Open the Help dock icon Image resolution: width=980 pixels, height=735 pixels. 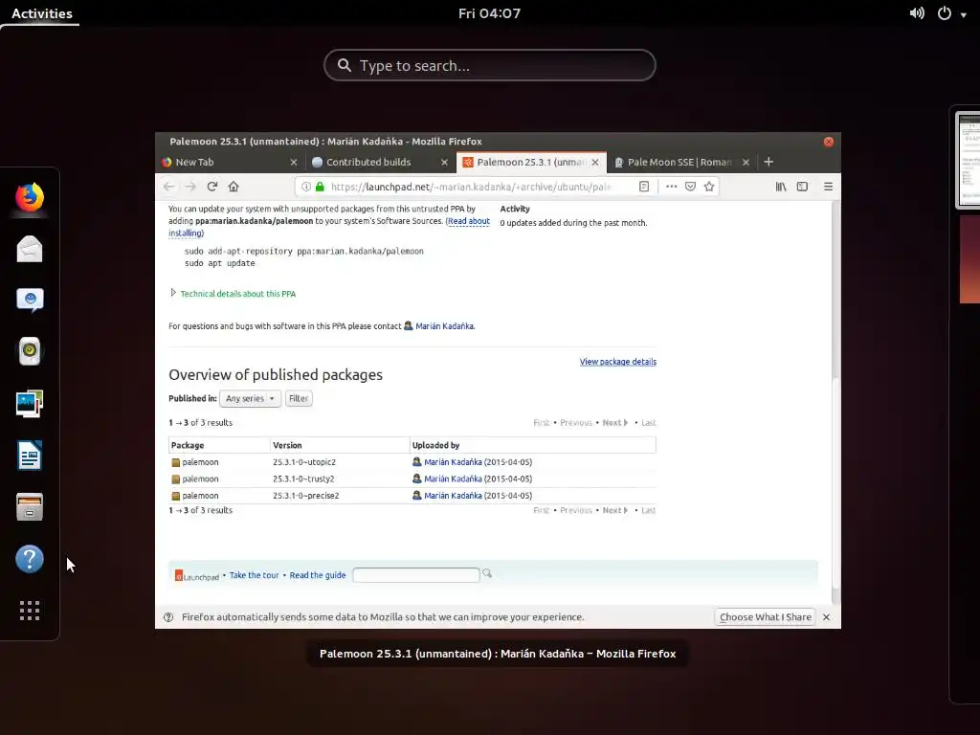(x=30, y=559)
